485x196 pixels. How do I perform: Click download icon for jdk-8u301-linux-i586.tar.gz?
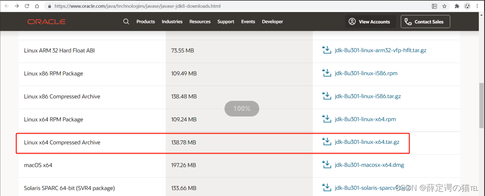(x=327, y=96)
